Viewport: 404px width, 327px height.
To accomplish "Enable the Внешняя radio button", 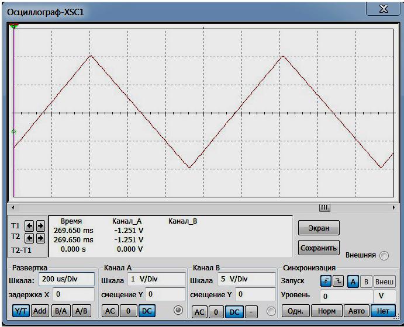I will (384, 256).
